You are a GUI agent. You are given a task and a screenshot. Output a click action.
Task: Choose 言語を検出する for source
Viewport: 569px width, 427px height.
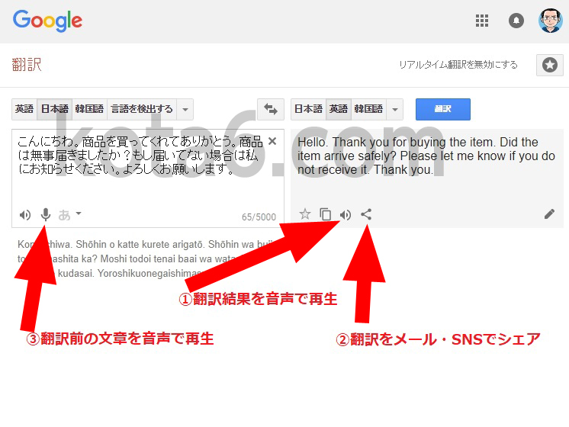[x=142, y=109]
